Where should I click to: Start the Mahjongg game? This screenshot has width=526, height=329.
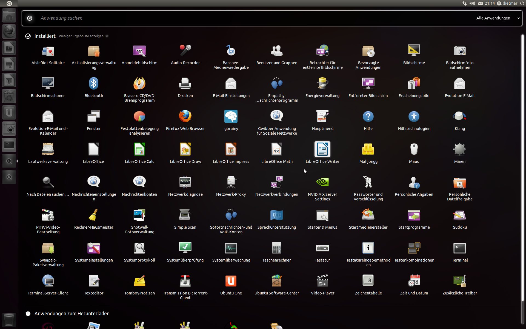tap(368, 154)
